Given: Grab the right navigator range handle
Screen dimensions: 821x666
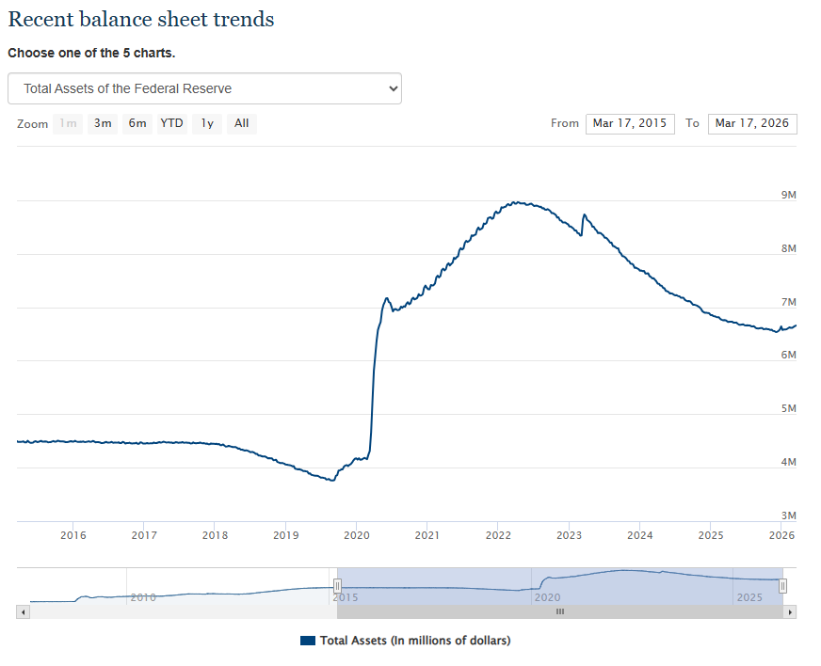Looking at the screenshot, I should (782, 586).
